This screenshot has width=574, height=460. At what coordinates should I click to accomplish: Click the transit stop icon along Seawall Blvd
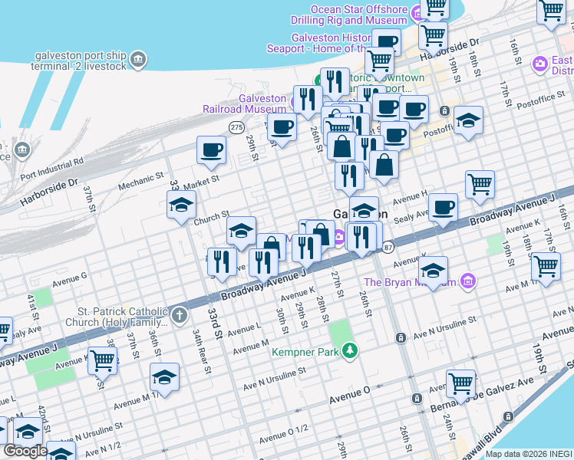[508, 416]
